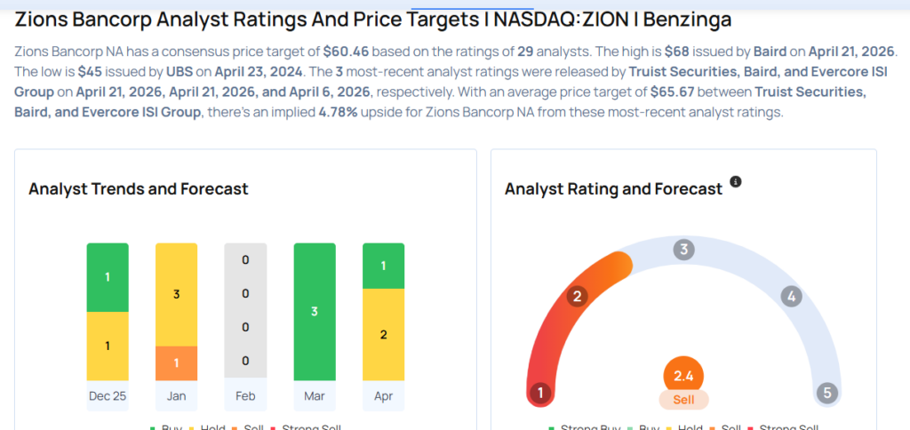The image size is (910, 430).
Task: Select the Feb month label
Action: point(245,395)
